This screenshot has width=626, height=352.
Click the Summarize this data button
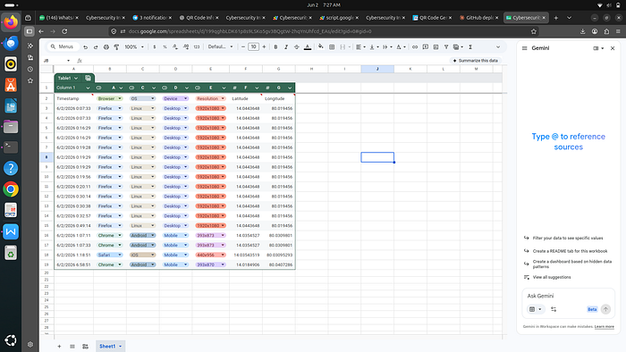(476, 61)
